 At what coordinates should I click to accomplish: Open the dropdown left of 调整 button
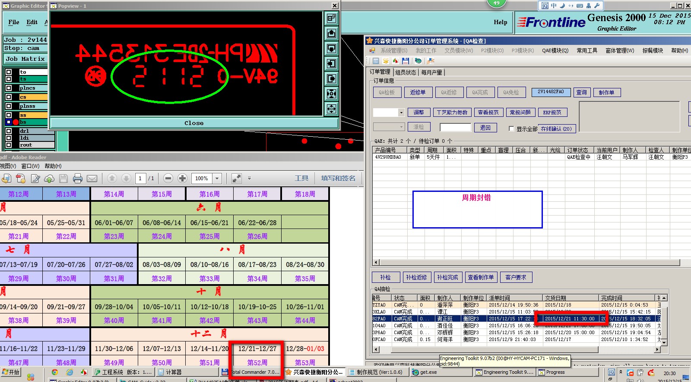pyautogui.click(x=401, y=113)
